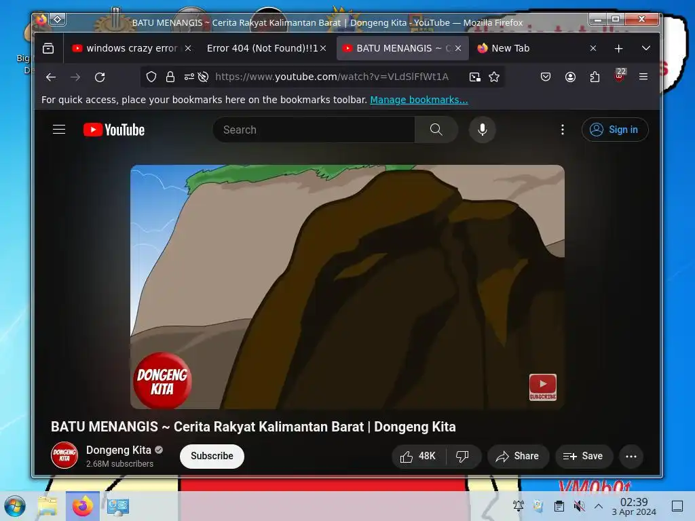Open site permissions icon in address bar
Viewport: 695px width, 521px height.
pos(189,77)
